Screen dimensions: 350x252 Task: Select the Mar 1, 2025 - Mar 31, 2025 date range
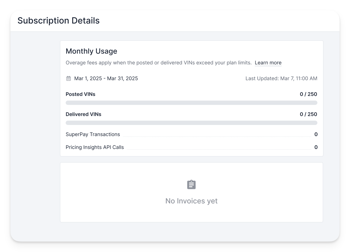tap(106, 78)
